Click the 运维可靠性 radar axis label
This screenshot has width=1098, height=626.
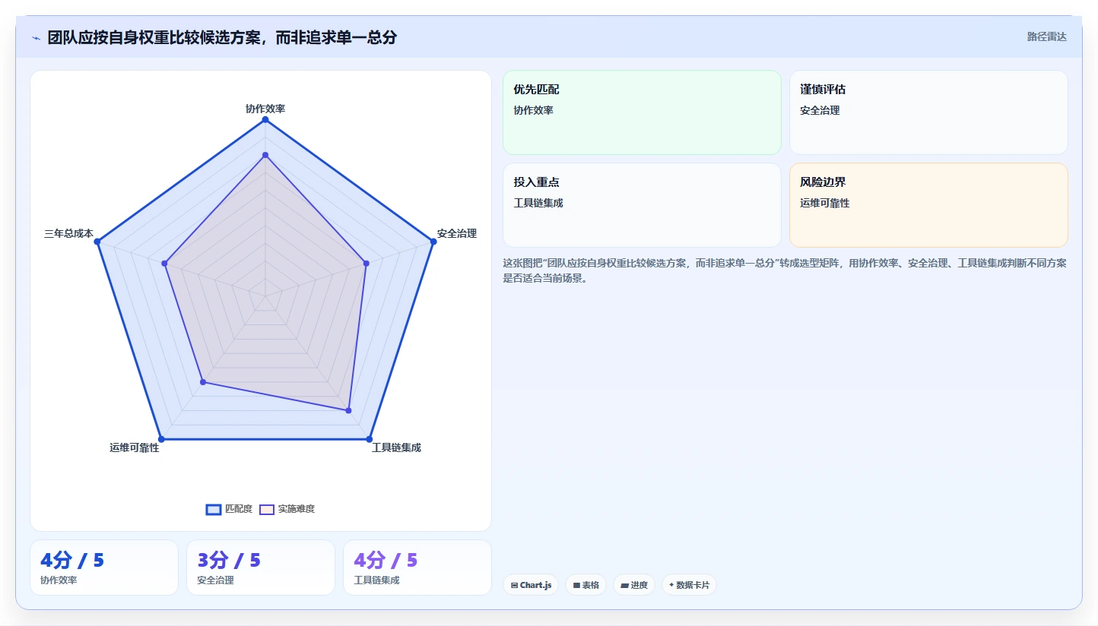pyautogui.click(x=135, y=447)
